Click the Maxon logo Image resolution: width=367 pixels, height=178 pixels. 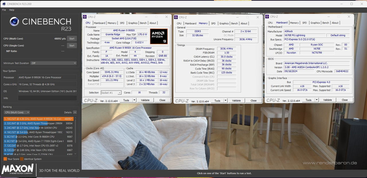[x=17, y=169]
